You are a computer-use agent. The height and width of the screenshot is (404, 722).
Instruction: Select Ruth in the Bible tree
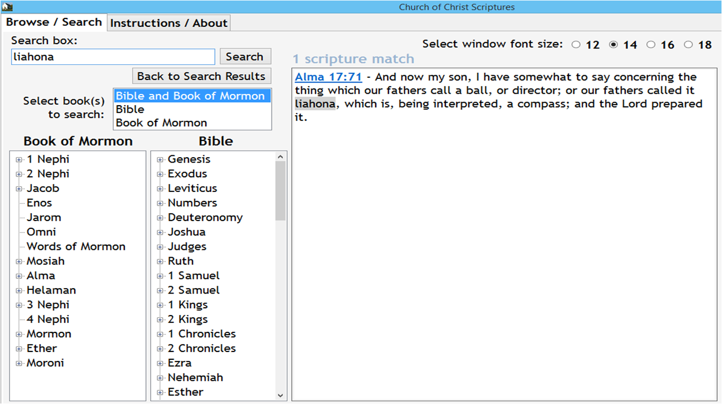(180, 261)
